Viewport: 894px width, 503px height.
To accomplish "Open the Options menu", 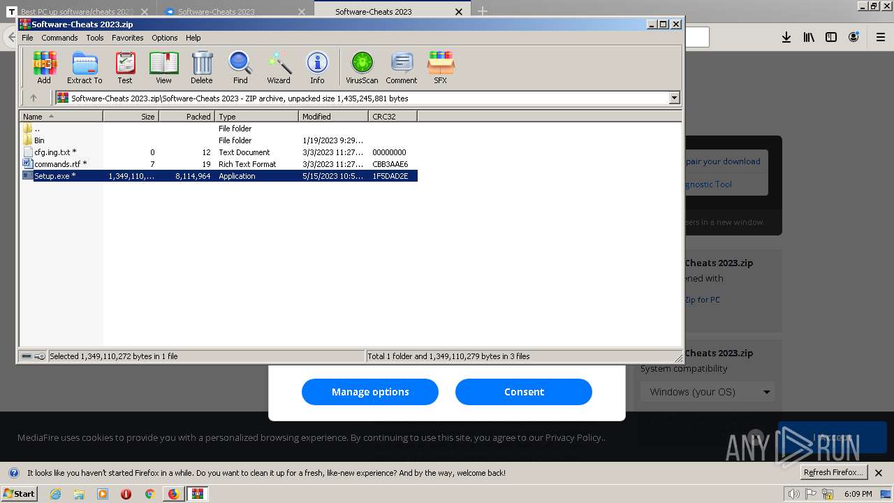I will [x=165, y=38].
